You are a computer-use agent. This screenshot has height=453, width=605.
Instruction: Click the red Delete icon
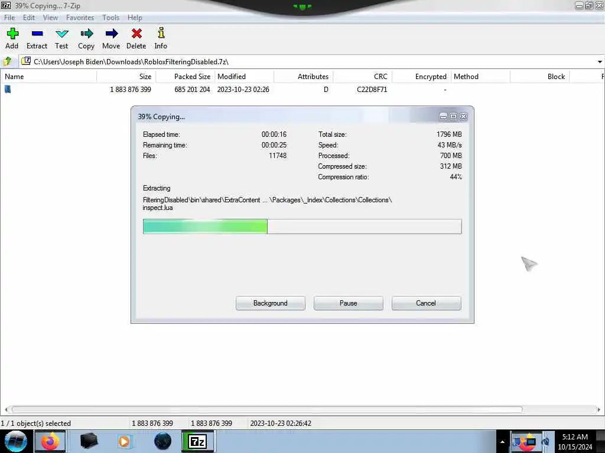(x=136, y=34)
